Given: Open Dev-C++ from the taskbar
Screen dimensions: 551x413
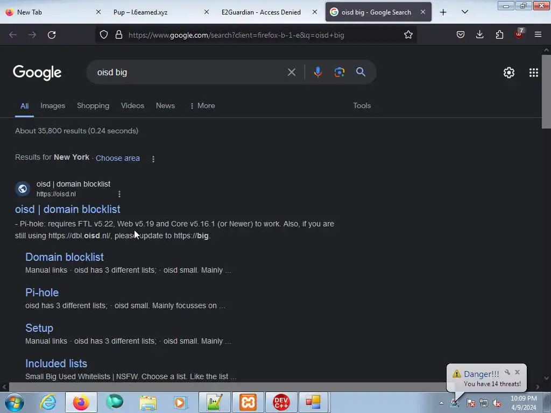Looking at the screenshot, I should (x=281, y=402).
